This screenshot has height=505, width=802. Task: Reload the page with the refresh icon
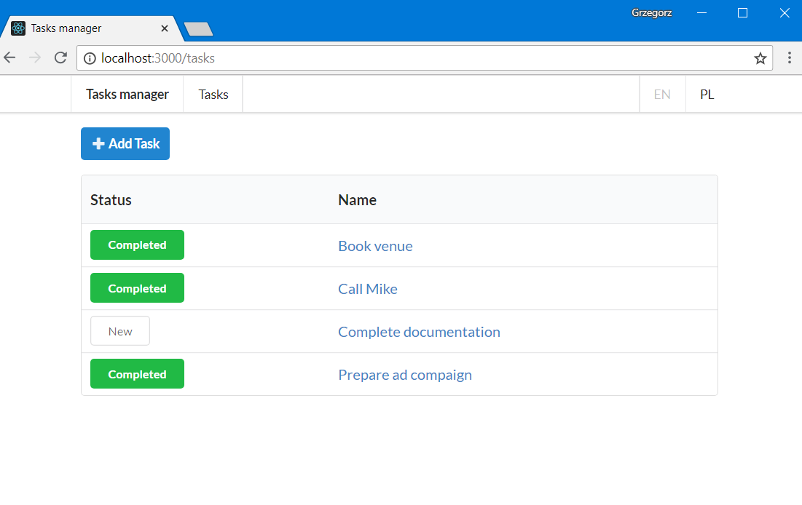(61, 57)
